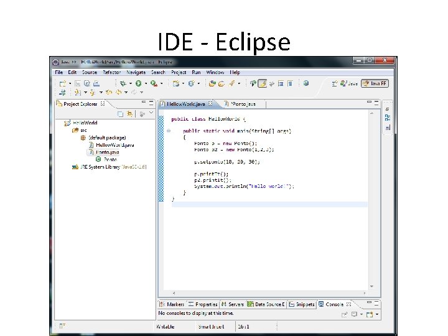448x336 pixels.
Task: Click the web browser globe icon
Action: [306, 83]
